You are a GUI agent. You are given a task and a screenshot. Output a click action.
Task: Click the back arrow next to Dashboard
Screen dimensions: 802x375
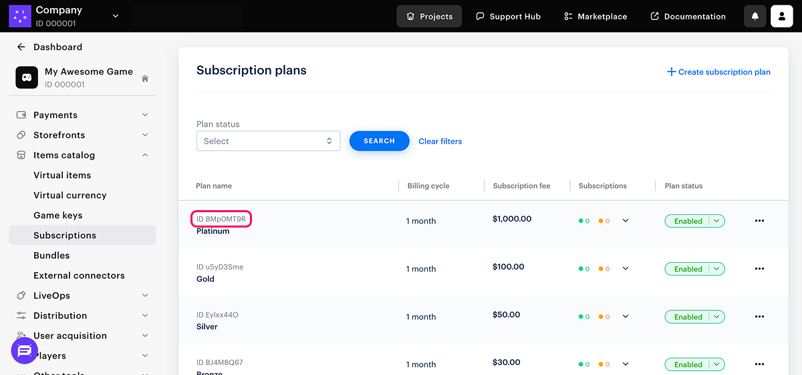(21, 47)
